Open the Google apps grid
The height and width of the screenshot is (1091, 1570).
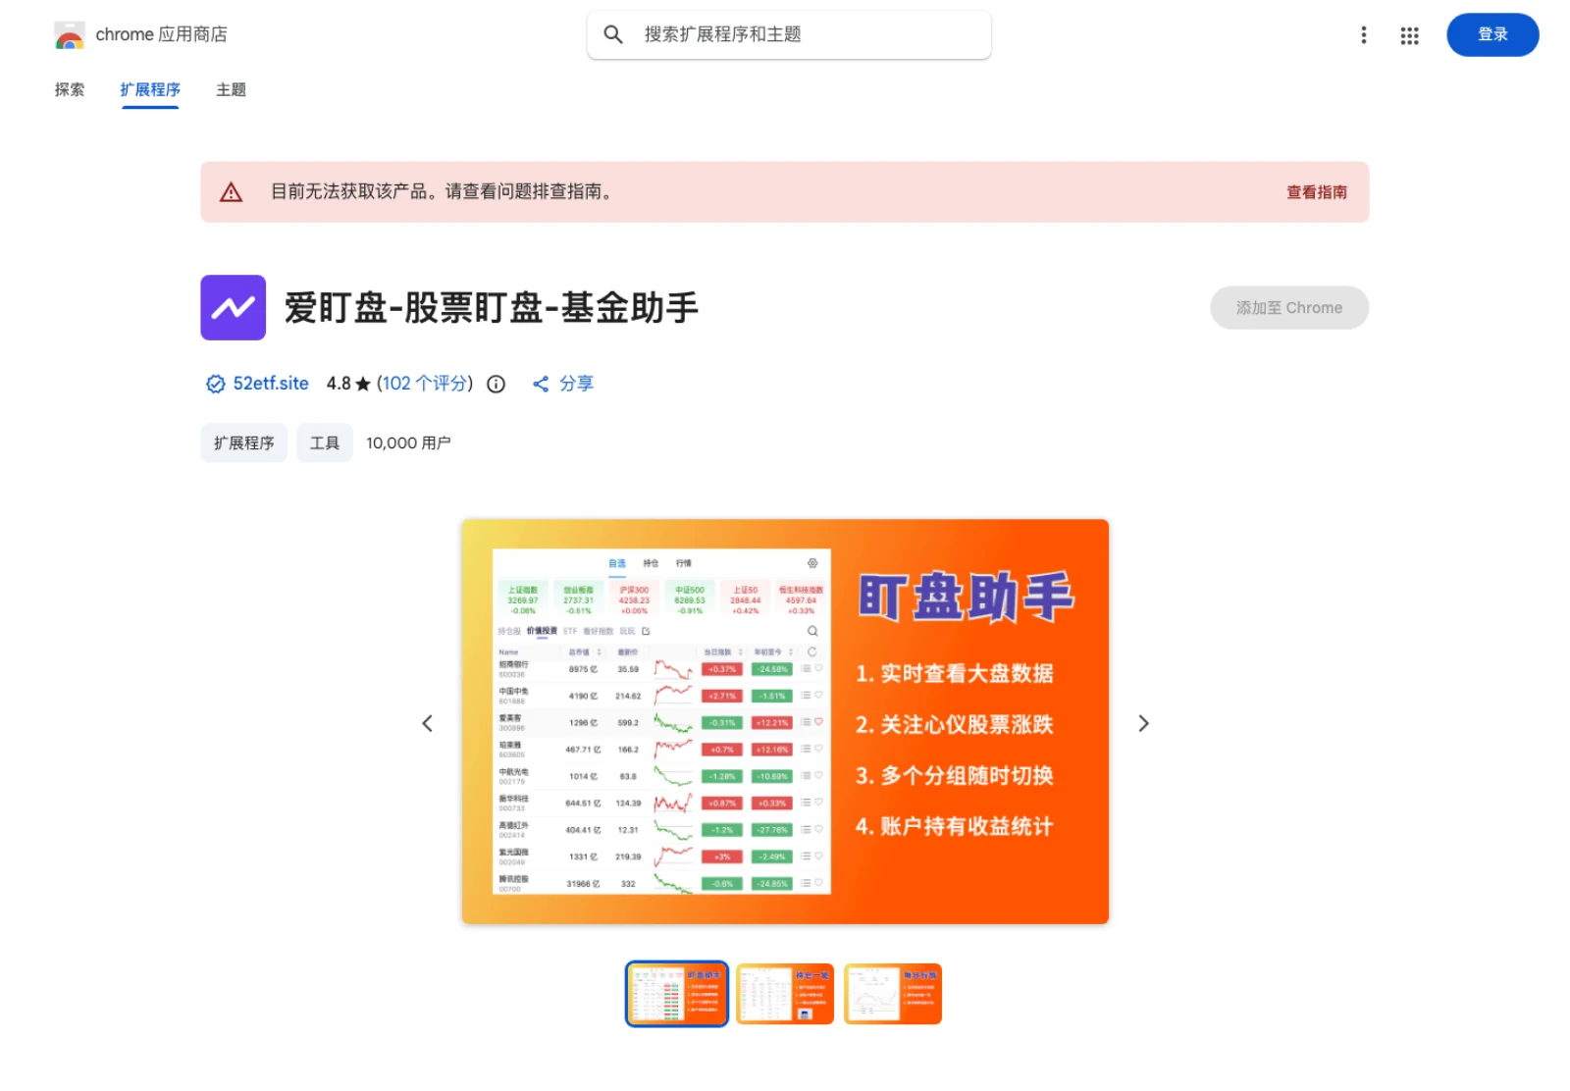(1409, 35)
